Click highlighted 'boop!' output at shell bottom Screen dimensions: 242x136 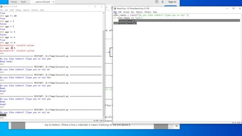(x=3, y=115)
